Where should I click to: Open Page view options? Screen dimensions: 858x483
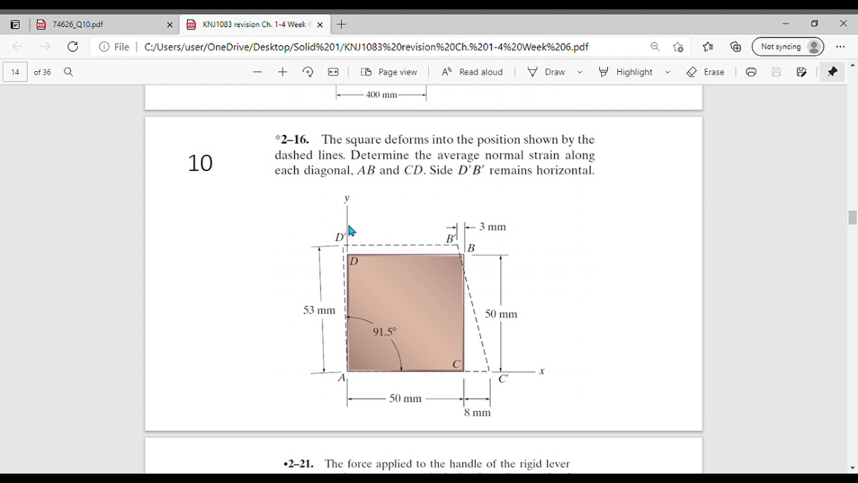click(x=389, y=72)
